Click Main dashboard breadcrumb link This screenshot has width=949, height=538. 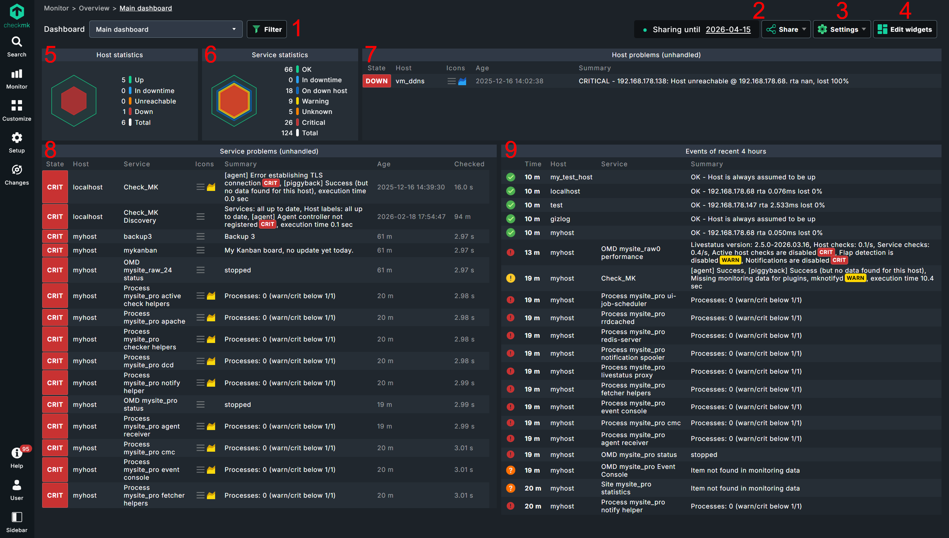pyautogui.click(x=146, y=8)
